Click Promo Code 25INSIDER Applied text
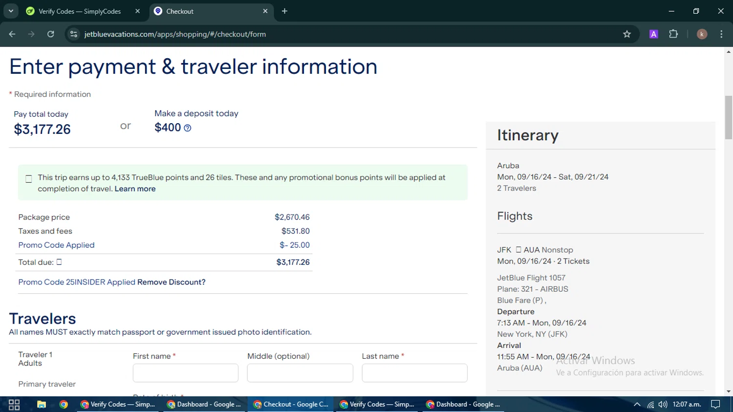Viewport: 733px width, 412px height. 77,282
